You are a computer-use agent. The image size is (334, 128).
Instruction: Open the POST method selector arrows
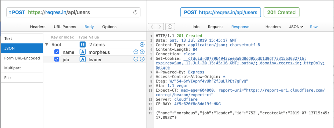click(10, 12)
